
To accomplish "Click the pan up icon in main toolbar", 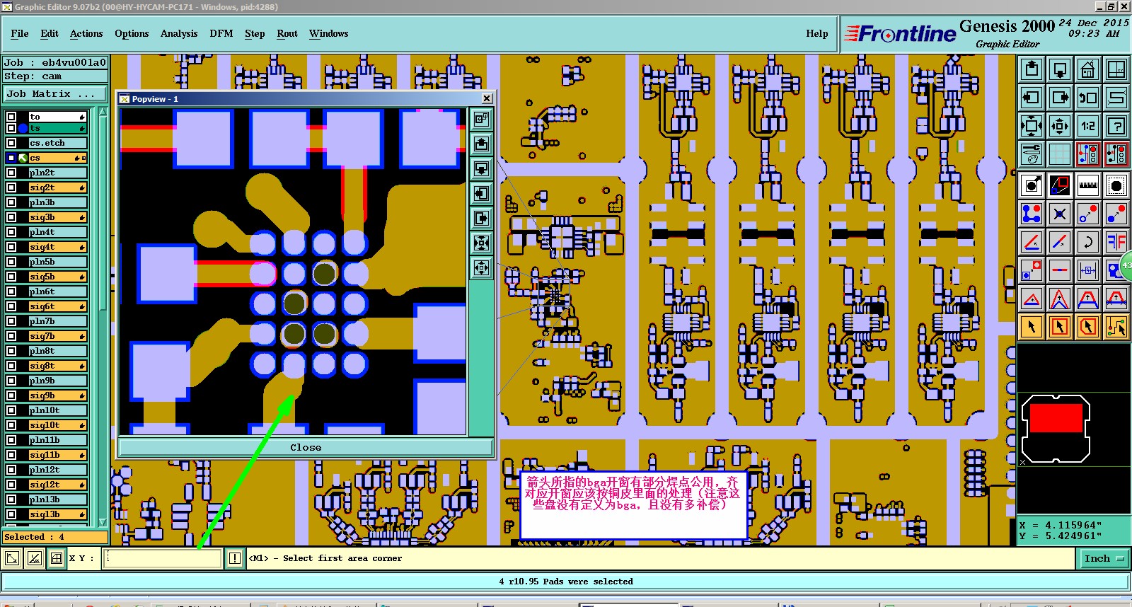I will point(1032,69).
